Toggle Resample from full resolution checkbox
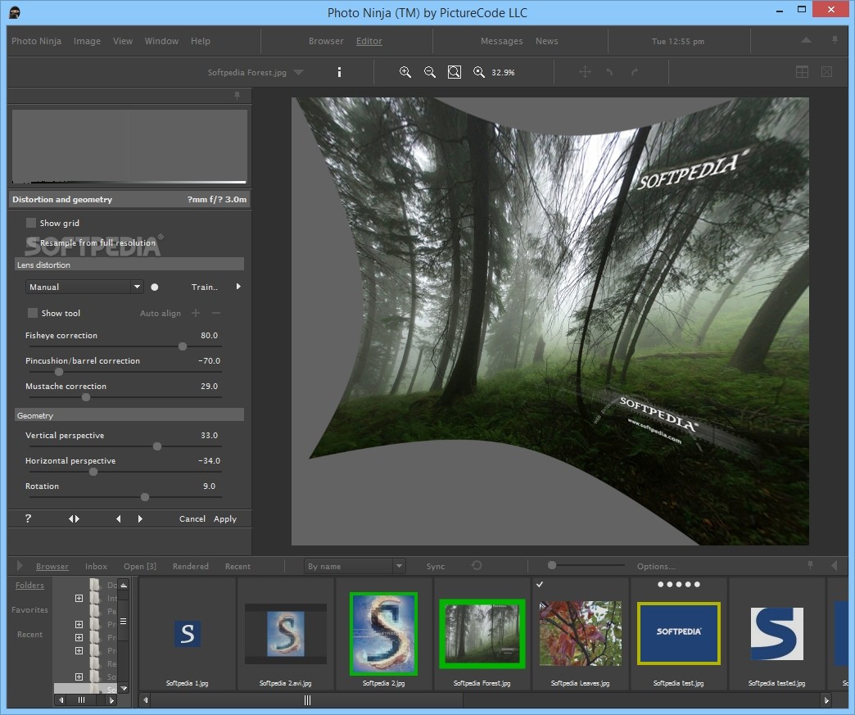 click(x=31, y=242)
